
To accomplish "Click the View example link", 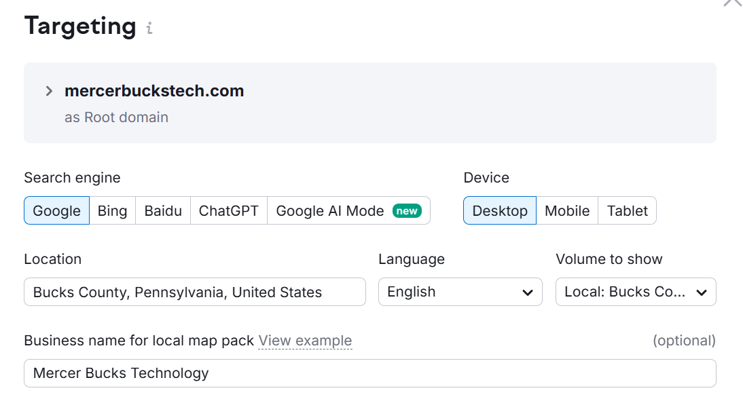I will click(305, 341).
